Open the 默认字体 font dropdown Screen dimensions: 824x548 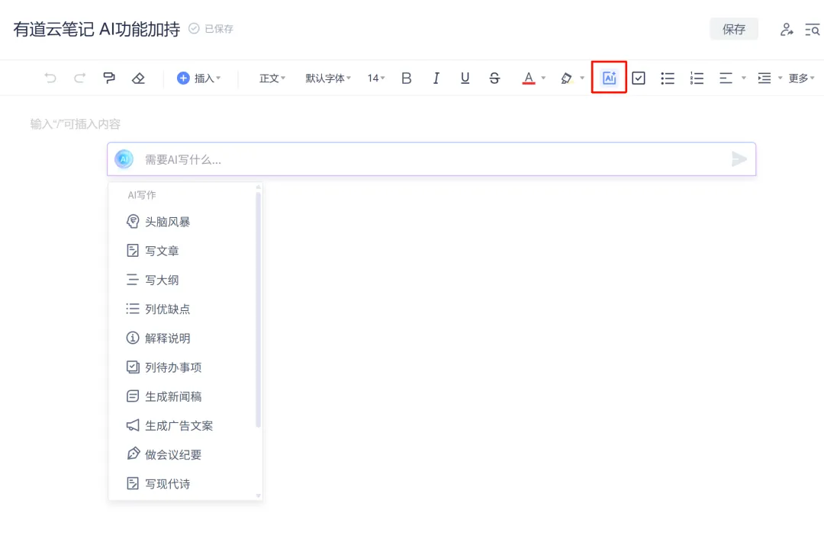pyautogui.click(x=328, y=79)
